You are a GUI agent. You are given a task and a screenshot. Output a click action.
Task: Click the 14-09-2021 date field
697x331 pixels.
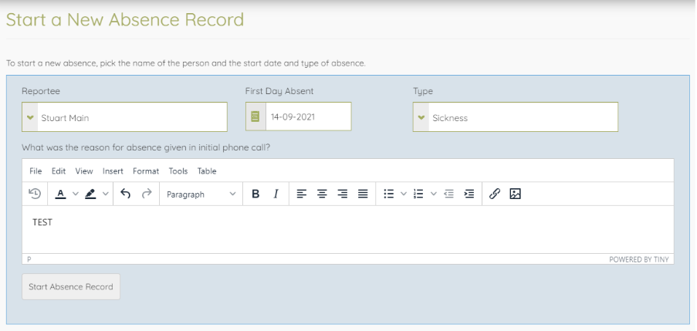pos(309,117)
